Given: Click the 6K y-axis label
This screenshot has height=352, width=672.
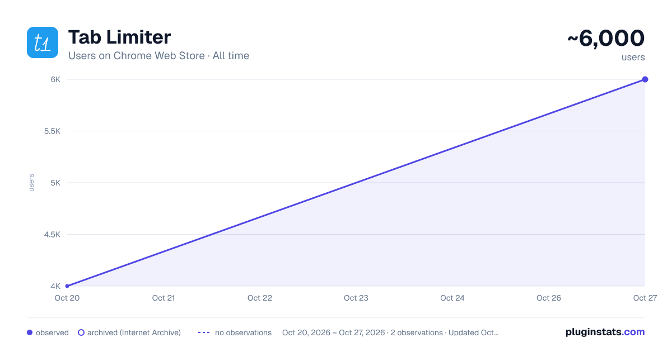Looking at the screenshot, I should 55,79.
